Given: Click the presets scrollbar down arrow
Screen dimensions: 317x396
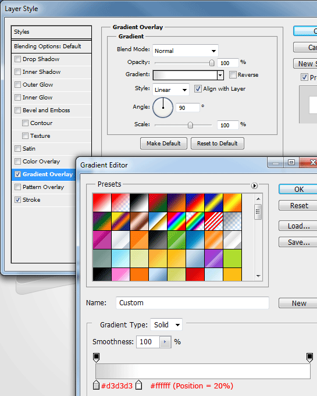Looking at the screenshot, I should 258,276.
